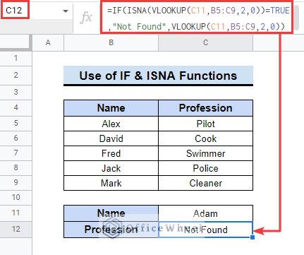Select the Use of IF & ISNA title cell

coord(158,76)
